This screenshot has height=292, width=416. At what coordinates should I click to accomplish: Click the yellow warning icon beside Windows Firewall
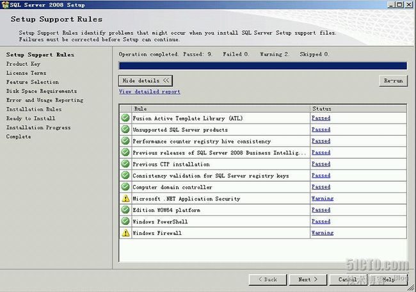click(x=125, y=233)
